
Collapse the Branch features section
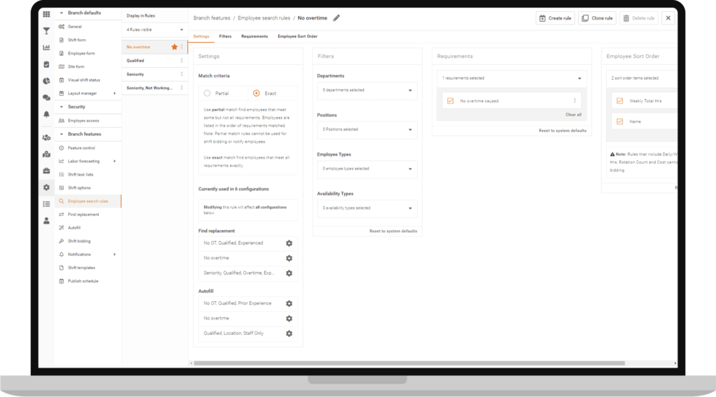pyautogui.click(x=62, y=134)
